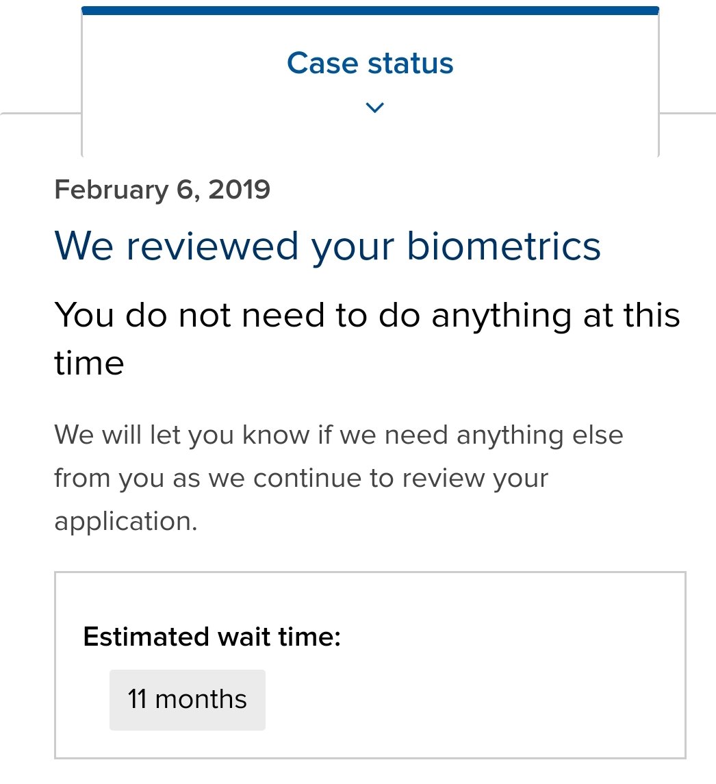Click the number 11 in the gray badge

[137, 699]
